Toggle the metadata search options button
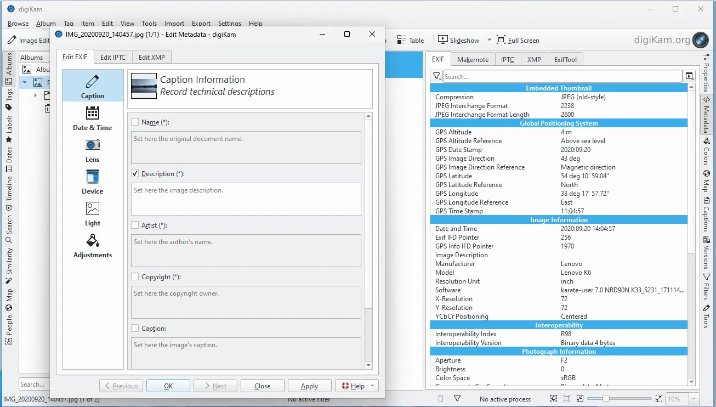Image resolution: width=716 pixels, height=407 pixels. [x=689, y=76]
